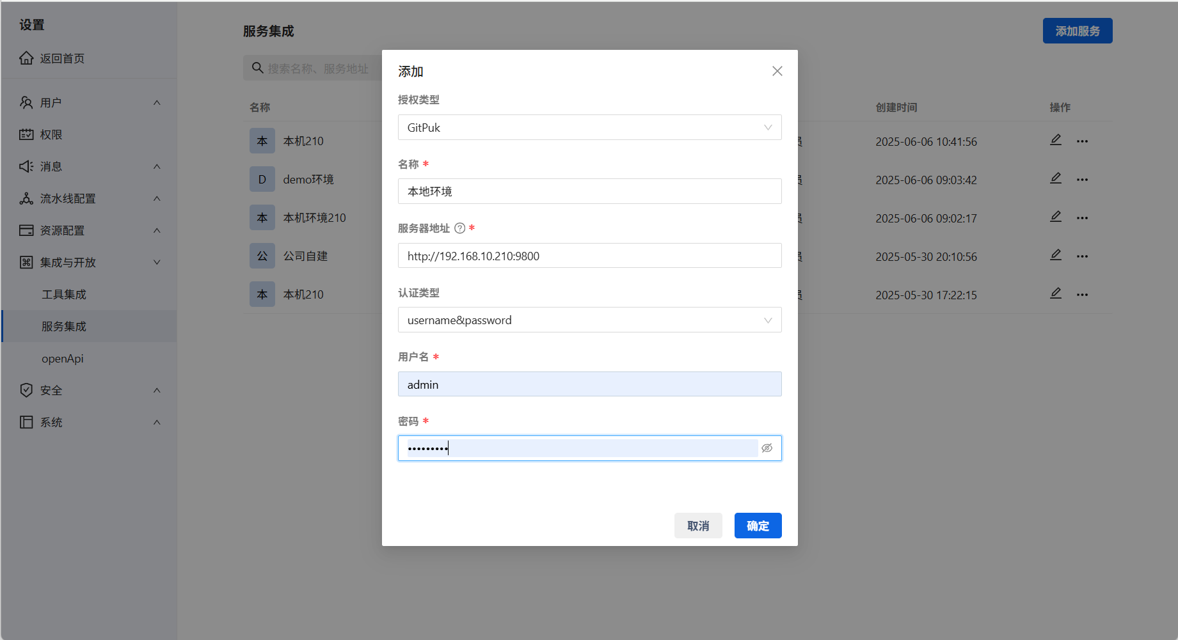Click the 消息 speaker icon
Screen dimensions: 1178x640
(x=26, y=166)
